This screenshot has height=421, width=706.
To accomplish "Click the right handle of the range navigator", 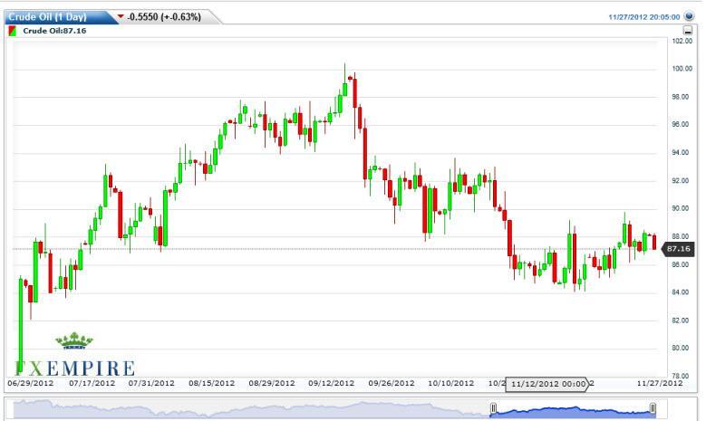I will (x=653, y=411).
